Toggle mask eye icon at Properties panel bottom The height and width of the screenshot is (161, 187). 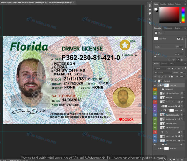178,60
